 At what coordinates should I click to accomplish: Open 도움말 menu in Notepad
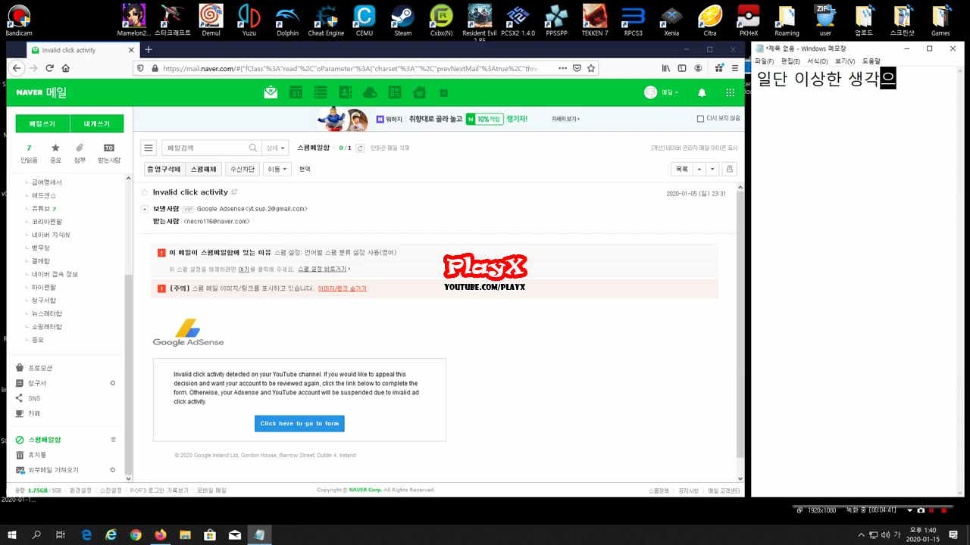coord(871,61)
